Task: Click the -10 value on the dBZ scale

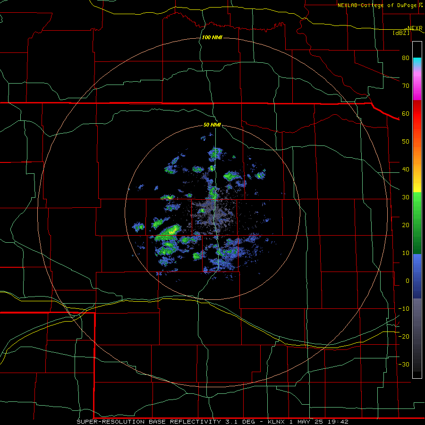Action: pyautogui.click(x=404, y=309)
